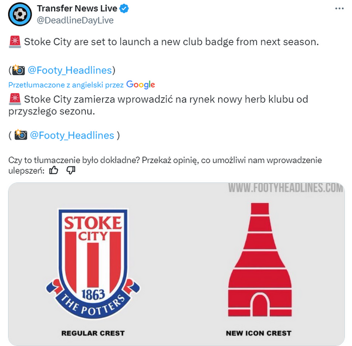Click the new red bottle kiln icon crest
The width and height of the screenshot is (352, 346).
click(x=260, y=260)
